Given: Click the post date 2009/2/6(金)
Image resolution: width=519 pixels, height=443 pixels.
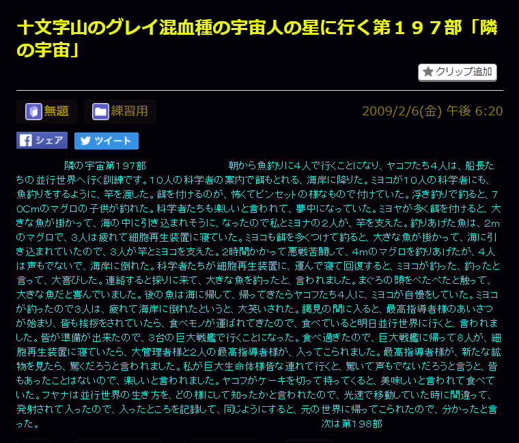Looking at the screenshot, I should tap(402, 111).
